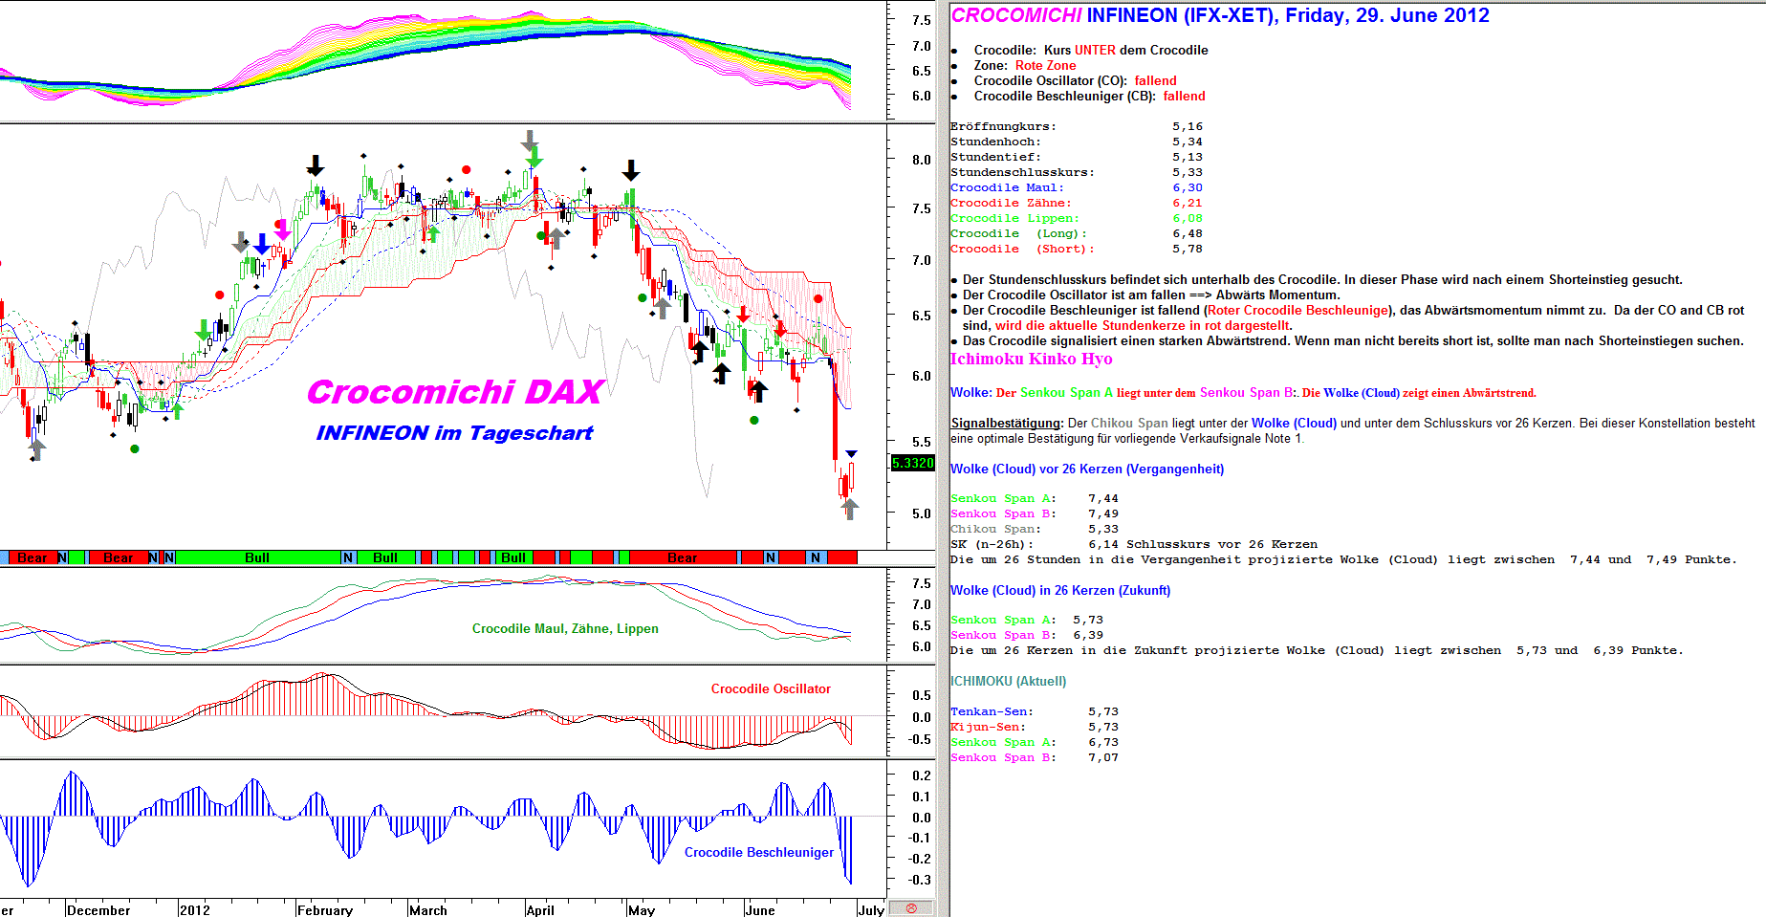
Task: Click the Crocodile Oscillator label
Action: click(771, 688)
